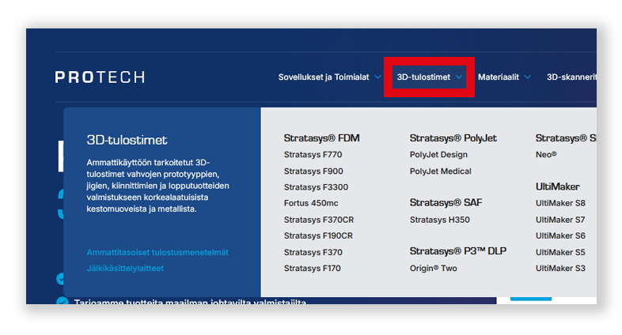Select Stratasys F900 printer

(313, 171)
